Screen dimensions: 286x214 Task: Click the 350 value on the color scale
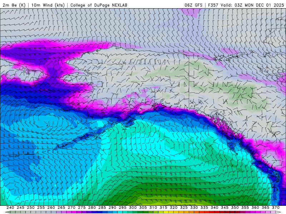pos(235,208)
